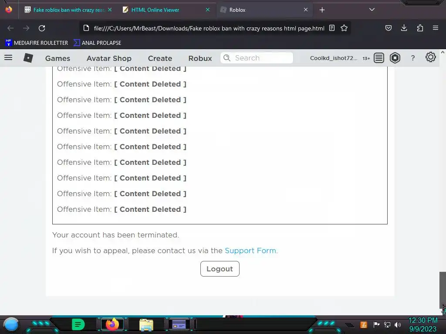The height and width of the screenshot is (334, 446).
Task: Open Coolkd_ishot72 profile username
Action: point(334,58)
